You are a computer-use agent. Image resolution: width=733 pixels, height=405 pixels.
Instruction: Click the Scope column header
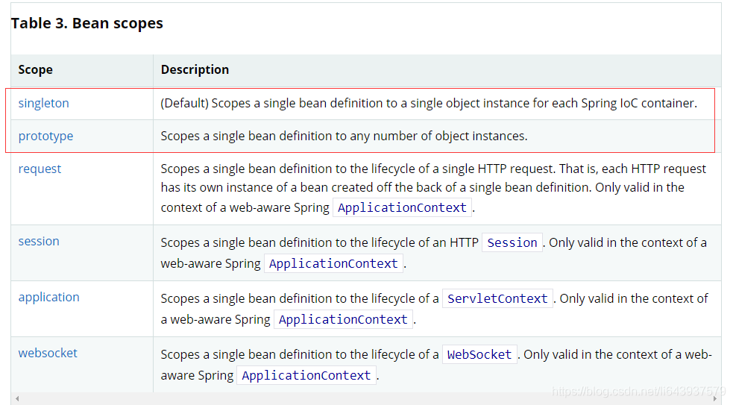36,70
